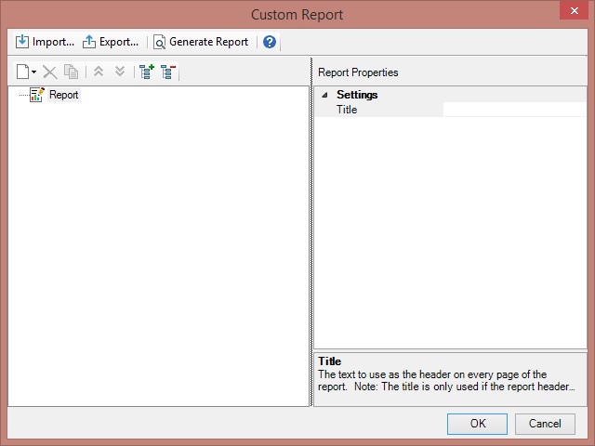595x446 pixels.
Task: Click the Report node chart icon
Action: click(37, 95)
